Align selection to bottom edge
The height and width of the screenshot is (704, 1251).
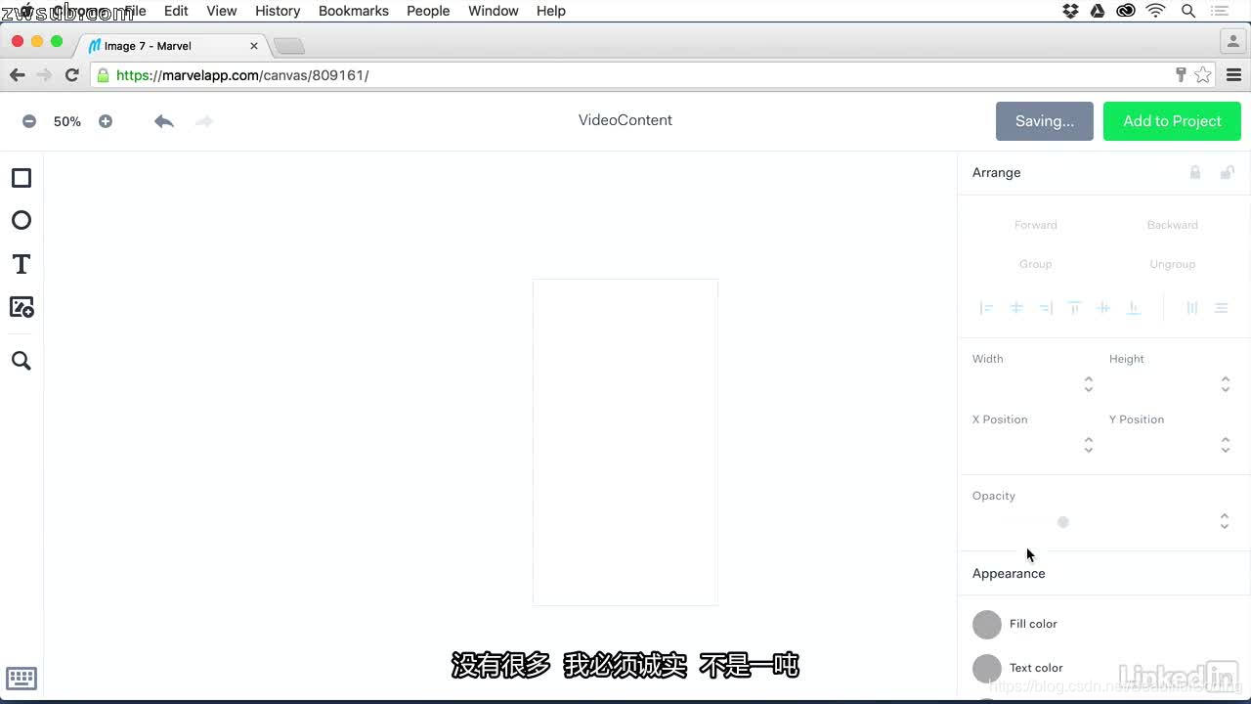pyautogui.click(x=1134, y=308)
